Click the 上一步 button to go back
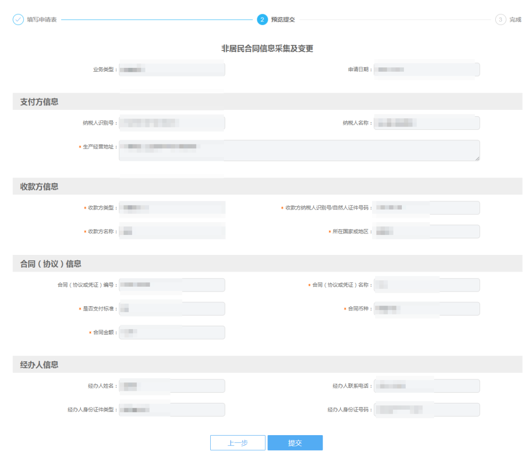Image resolution: width=528 pixels, height=461 pixels. click(x=238, y=442)
